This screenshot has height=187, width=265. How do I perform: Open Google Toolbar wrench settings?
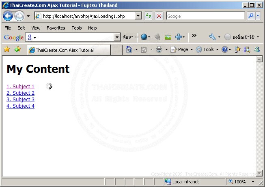[212, 37]
